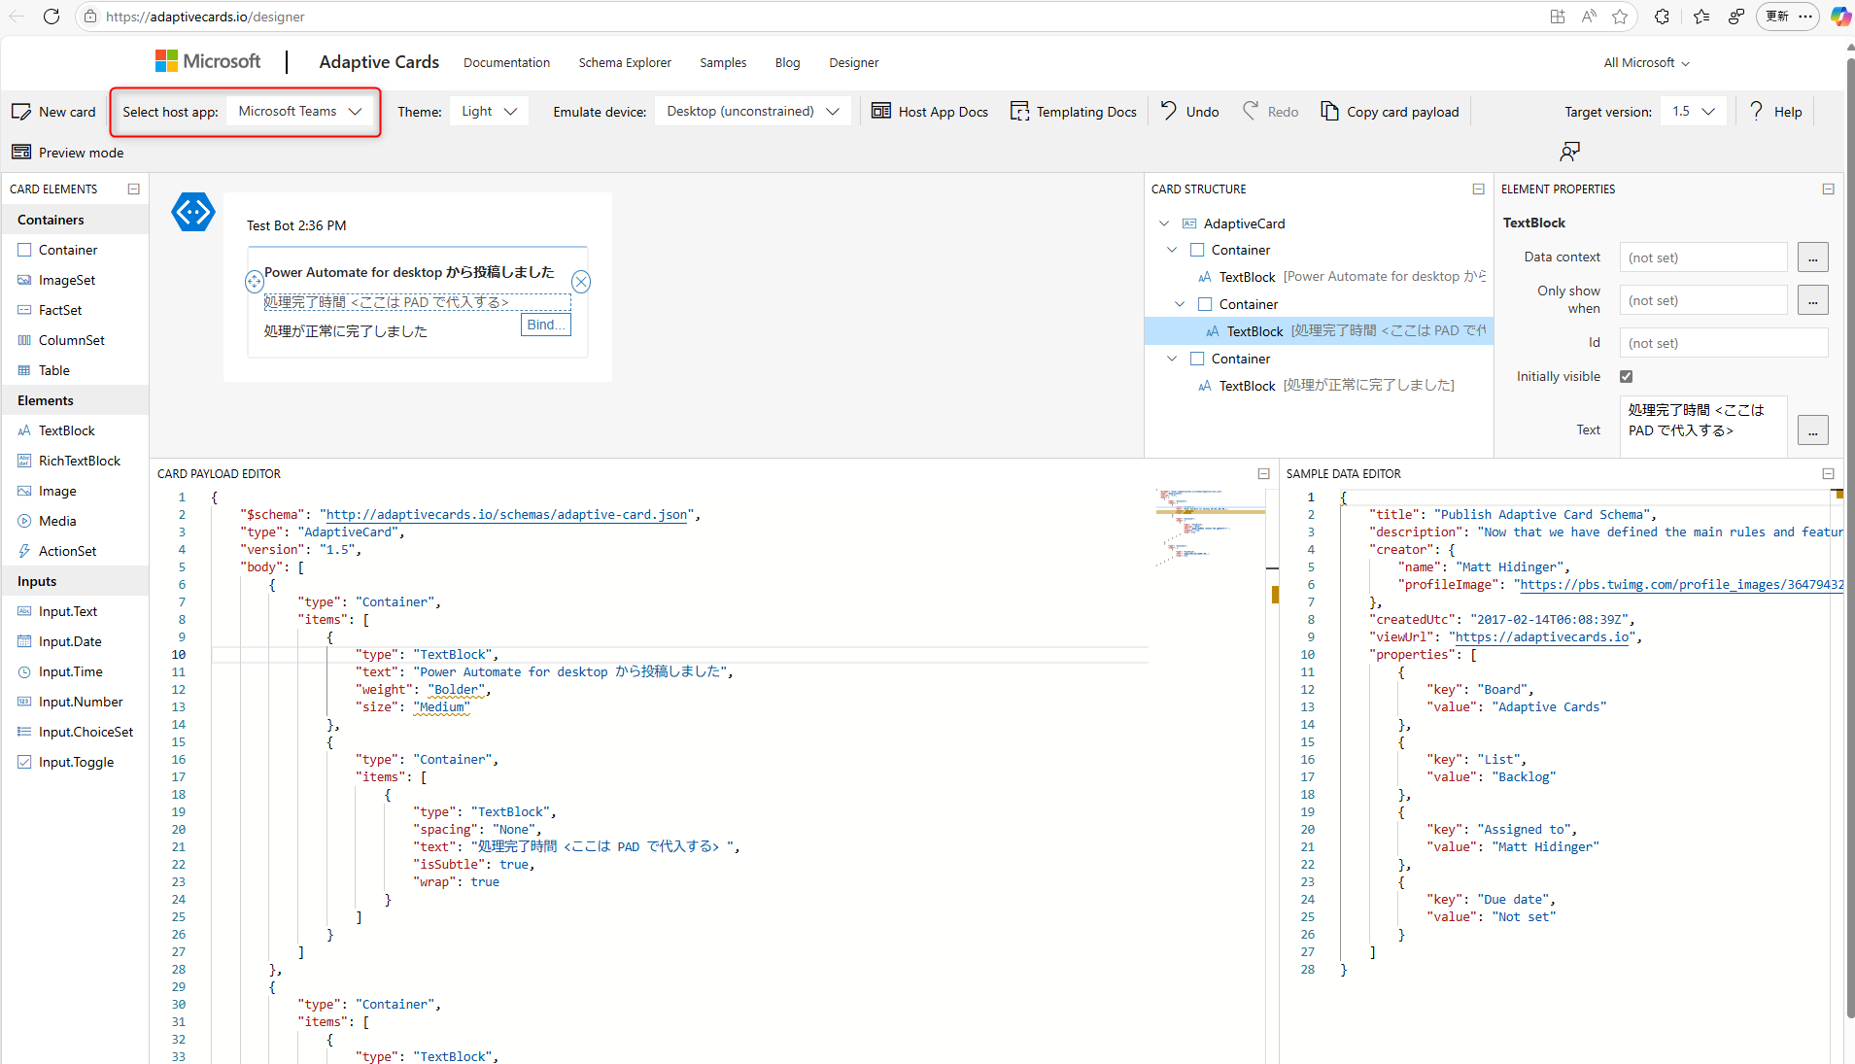Select the Media element

(x=75, y=521)
